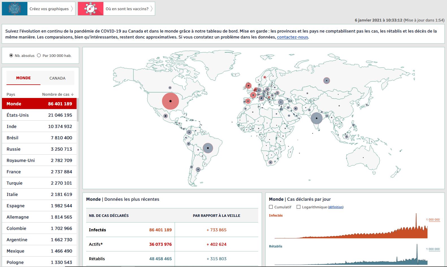
Task: Click the large red United States bubble
Action: click(170, 101)
